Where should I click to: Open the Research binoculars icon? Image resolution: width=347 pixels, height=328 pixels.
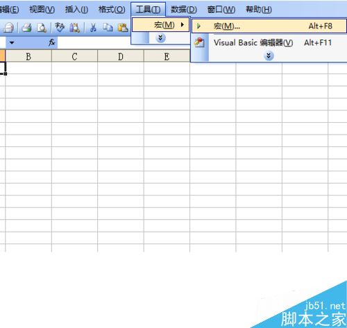75,28
